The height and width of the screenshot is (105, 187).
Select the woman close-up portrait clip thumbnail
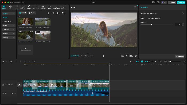26,22
